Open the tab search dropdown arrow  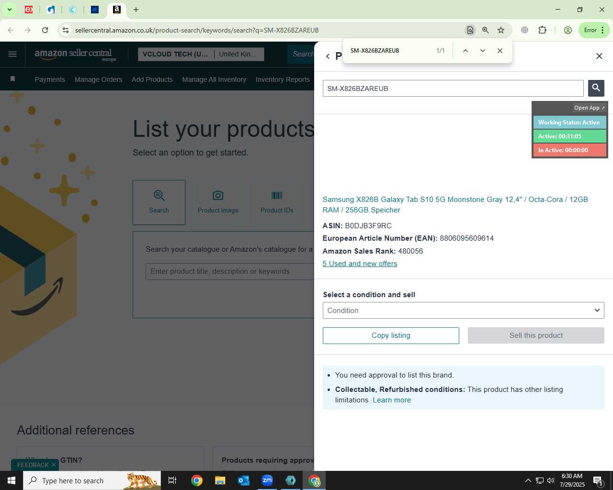pyautogui.click(x=10, y=10)
